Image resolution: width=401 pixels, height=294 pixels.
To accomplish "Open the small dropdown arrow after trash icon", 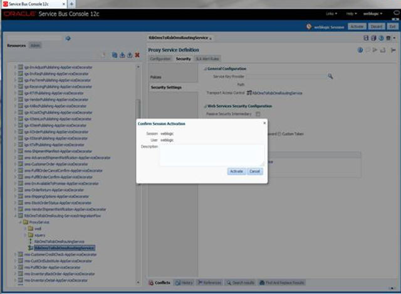I will pos(394,38).
